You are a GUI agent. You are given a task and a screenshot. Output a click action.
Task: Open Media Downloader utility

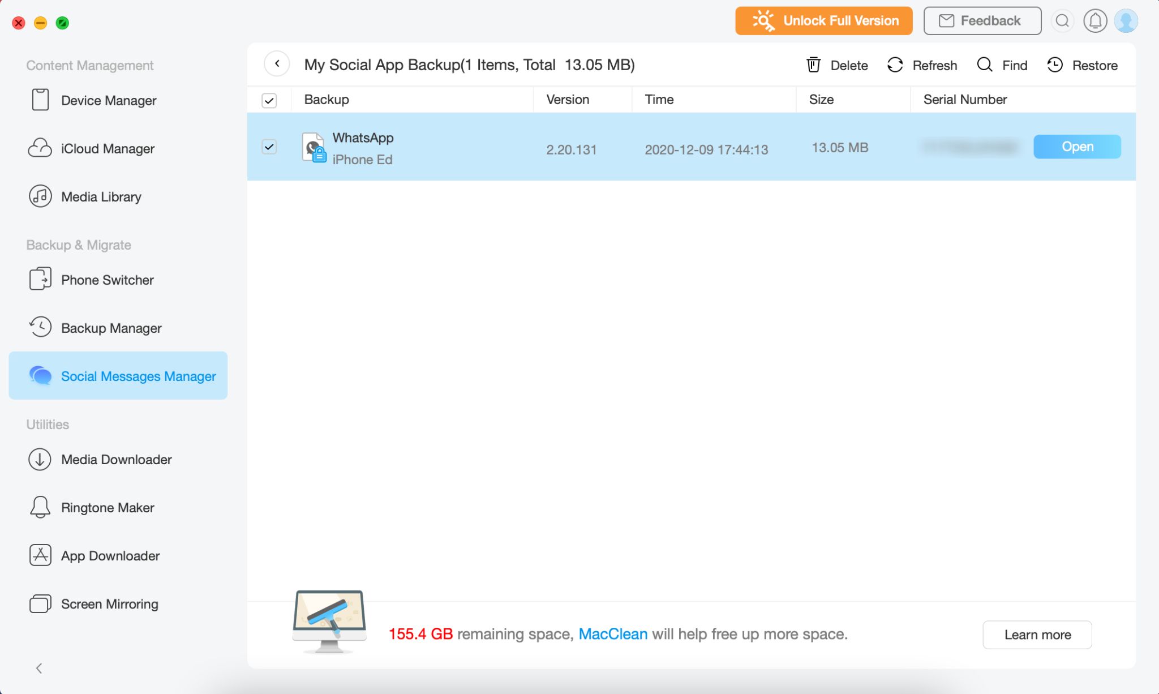coord(100,459)
